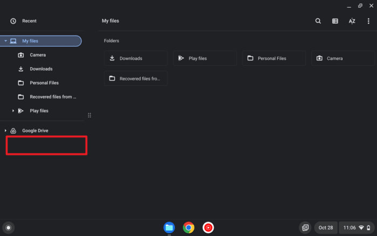Open the launcher circle button
This screenshot has width=377, height=236.
(x=9, y=227)
